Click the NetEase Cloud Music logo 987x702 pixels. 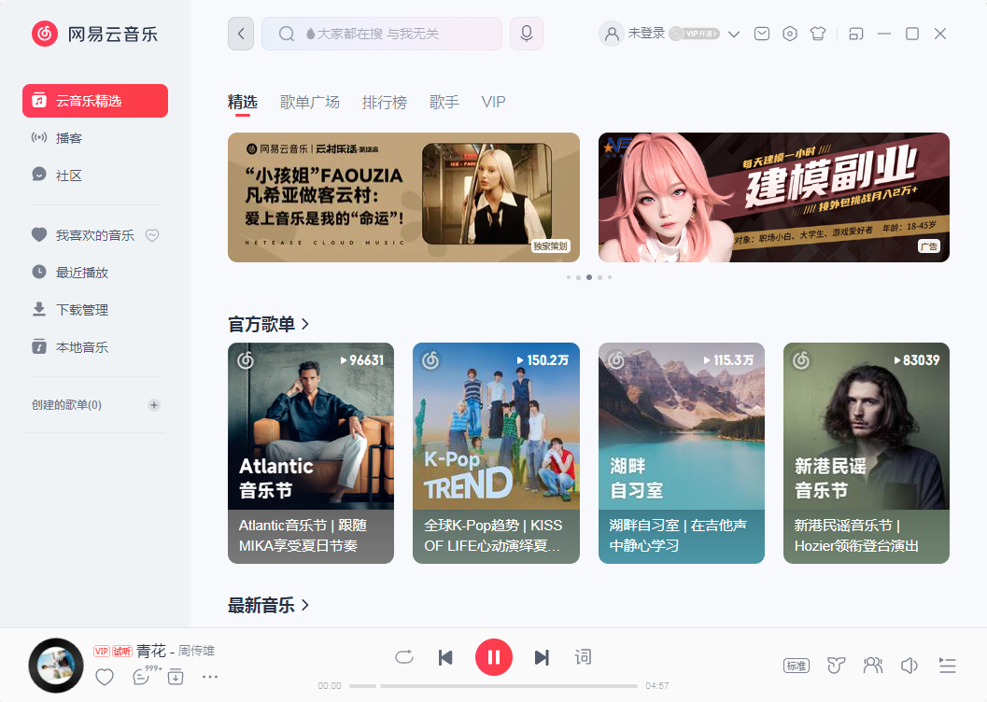pos(95,34)
